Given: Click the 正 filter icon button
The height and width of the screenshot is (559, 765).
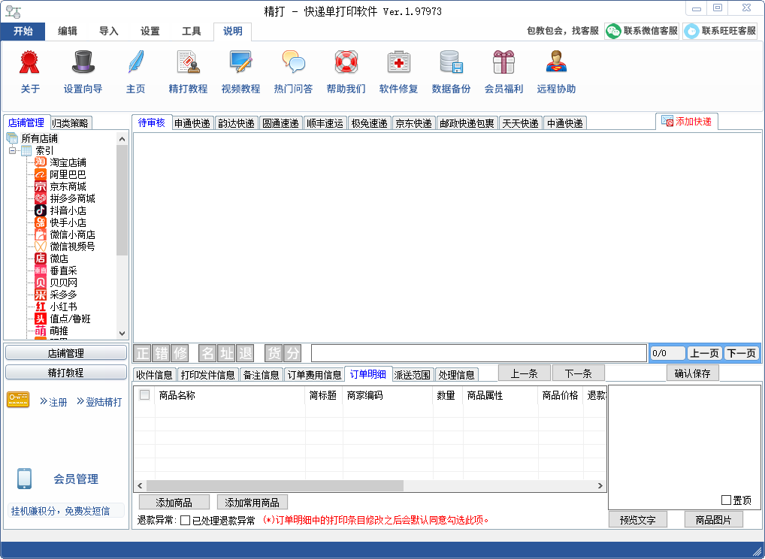Looking at the screenshot, I should [x=143, y=352].
